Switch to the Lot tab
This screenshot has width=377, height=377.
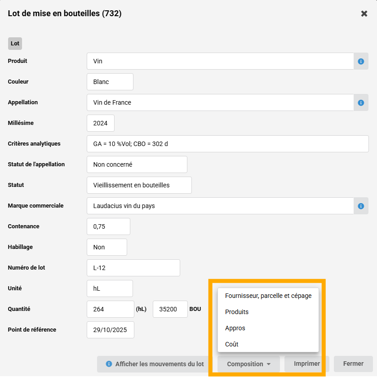coord(15,44)
